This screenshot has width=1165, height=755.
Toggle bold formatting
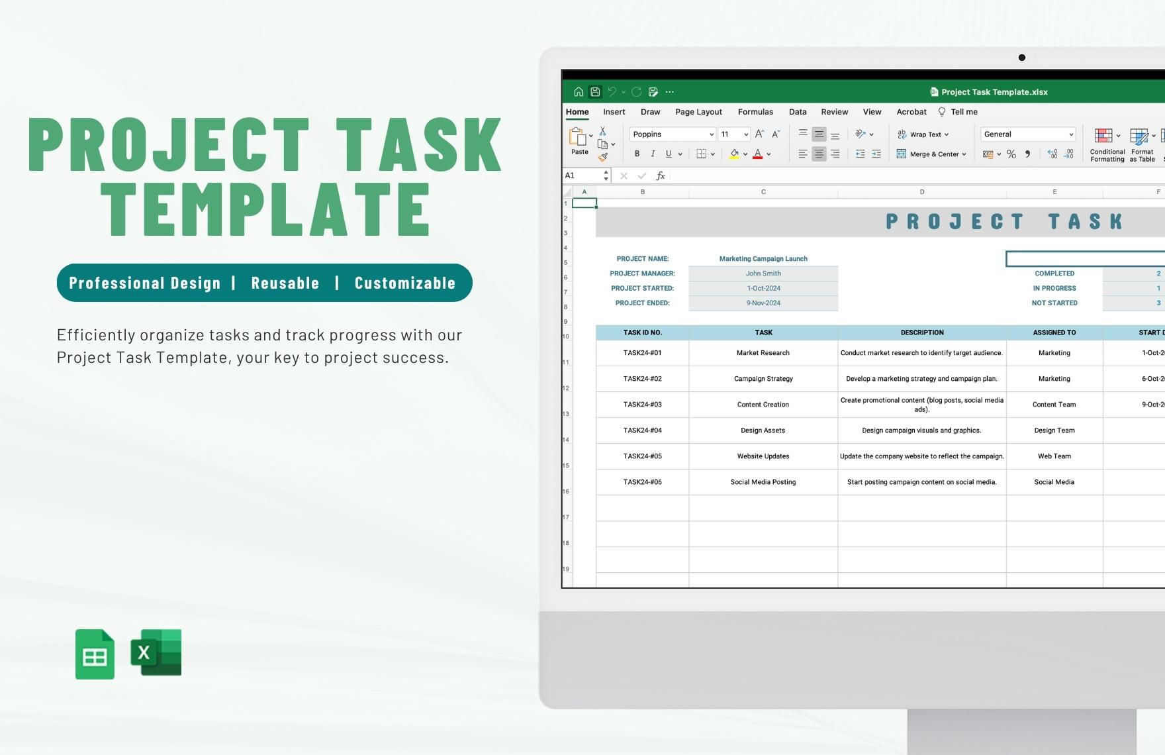(637, 154)
